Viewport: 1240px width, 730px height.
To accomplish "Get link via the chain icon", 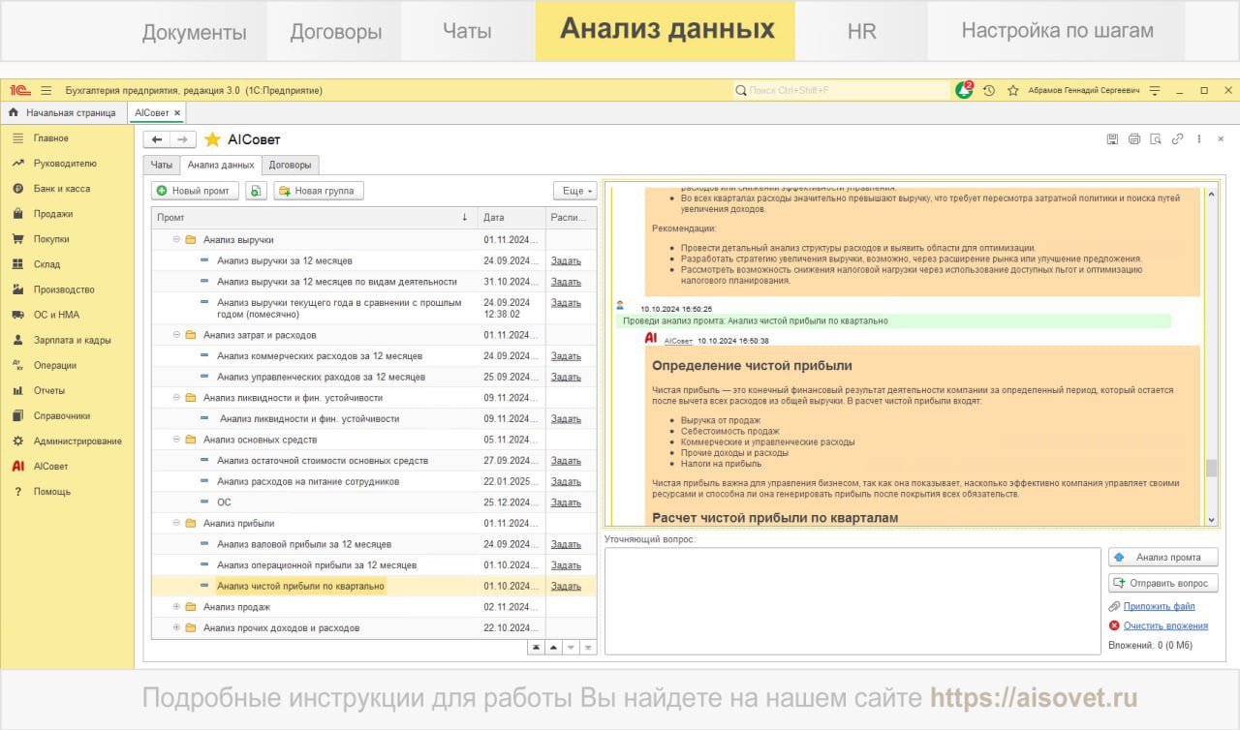I will click(1178, 139).
